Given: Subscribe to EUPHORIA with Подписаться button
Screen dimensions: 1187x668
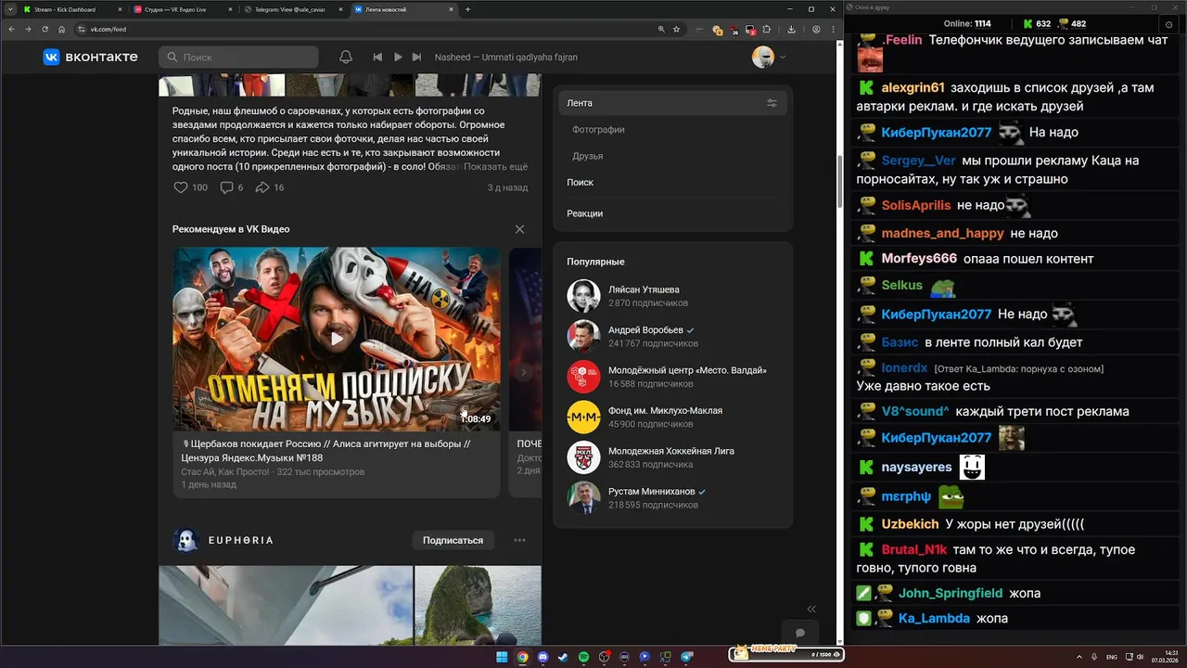Looking at the screenshot, I should [453, 540].
